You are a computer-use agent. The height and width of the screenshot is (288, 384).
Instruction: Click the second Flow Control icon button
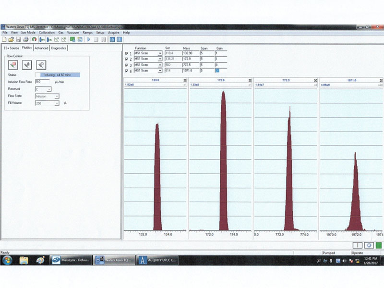[28, 64]
